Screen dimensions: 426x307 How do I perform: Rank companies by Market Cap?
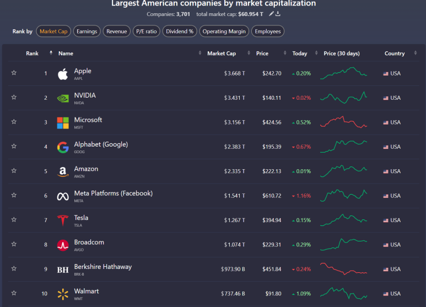53,31
